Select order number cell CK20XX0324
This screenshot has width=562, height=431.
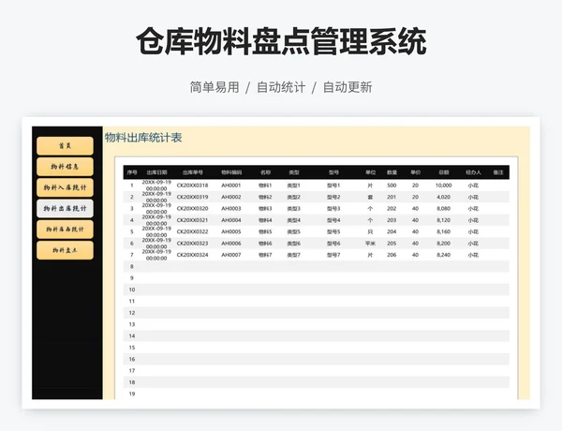point(192,255)
